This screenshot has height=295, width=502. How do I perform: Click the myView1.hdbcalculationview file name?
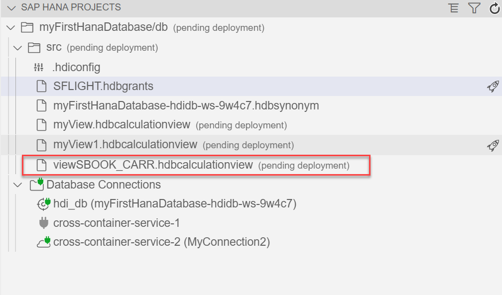point(125,145)
